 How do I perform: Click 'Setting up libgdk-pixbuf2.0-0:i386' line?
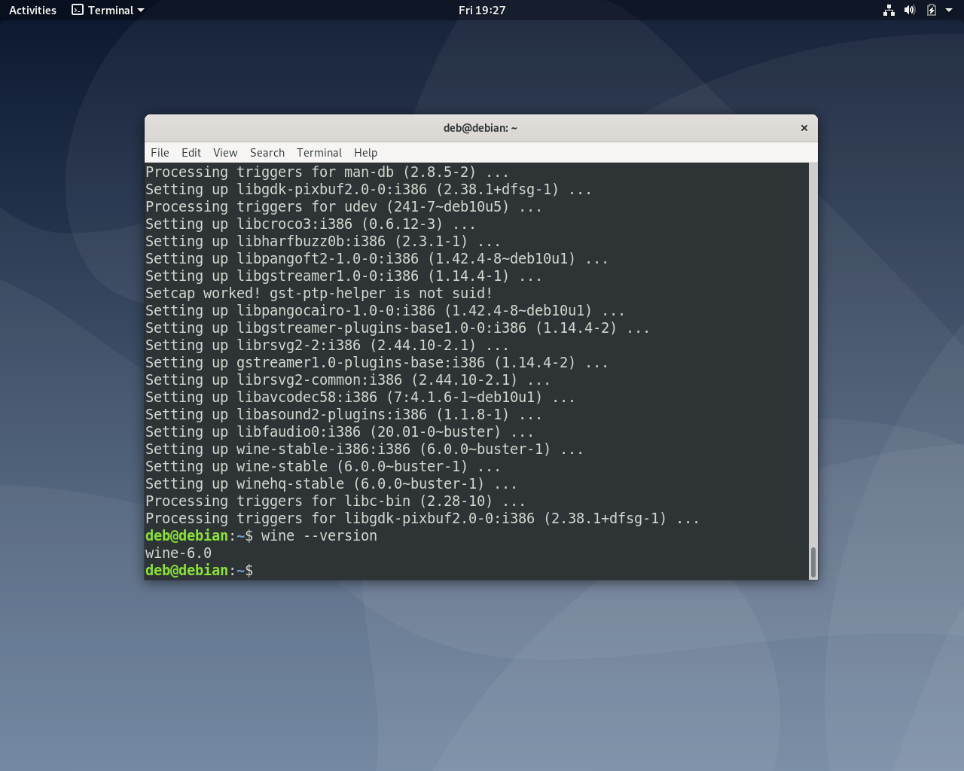(x=368, y=190)
